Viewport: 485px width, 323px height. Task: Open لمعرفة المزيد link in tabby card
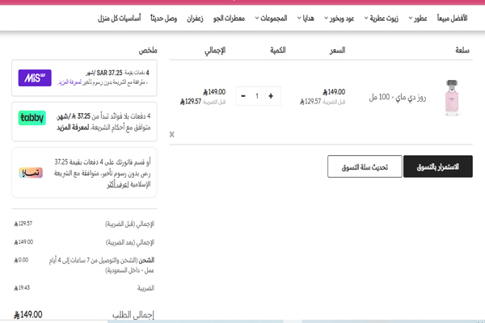(73, 128)
